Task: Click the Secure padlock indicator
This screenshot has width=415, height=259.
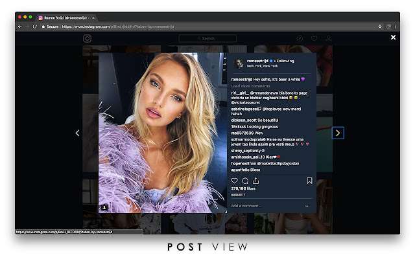Action: pyautogui.click(x=50, y=27)
